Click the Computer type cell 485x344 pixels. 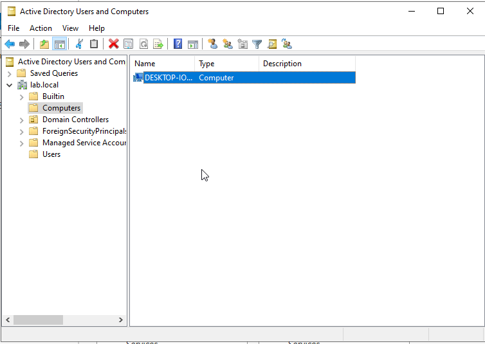click(216, 78)
